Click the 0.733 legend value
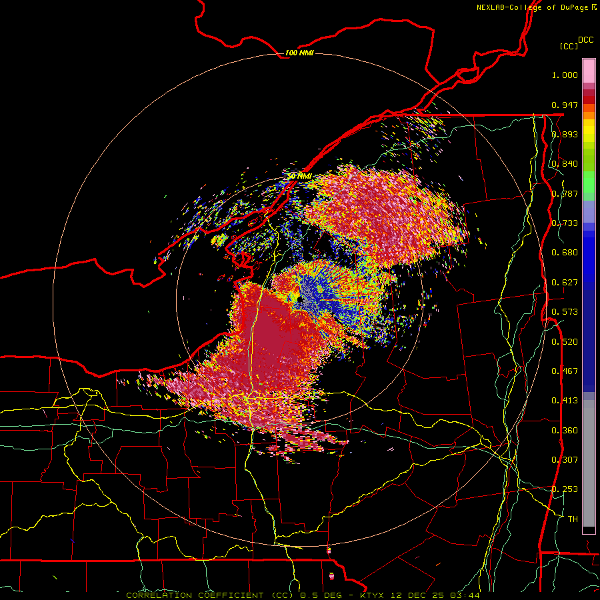Screen dimensions: 600x600 click(x=565, y=223)
